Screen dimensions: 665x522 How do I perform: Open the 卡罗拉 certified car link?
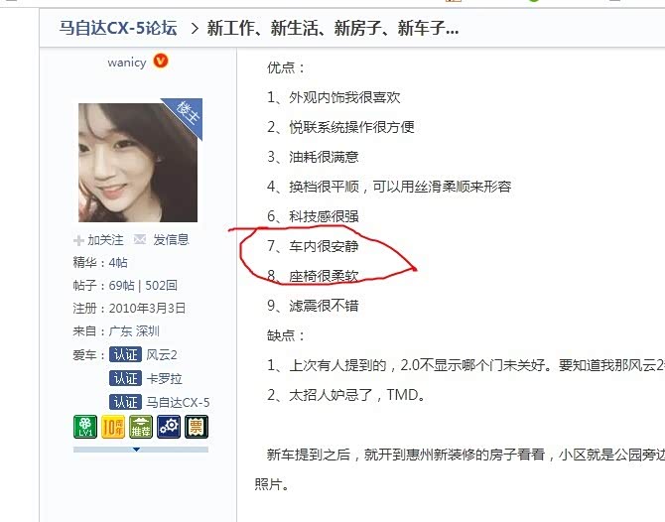pyautogui.click(x=164, y=378)
